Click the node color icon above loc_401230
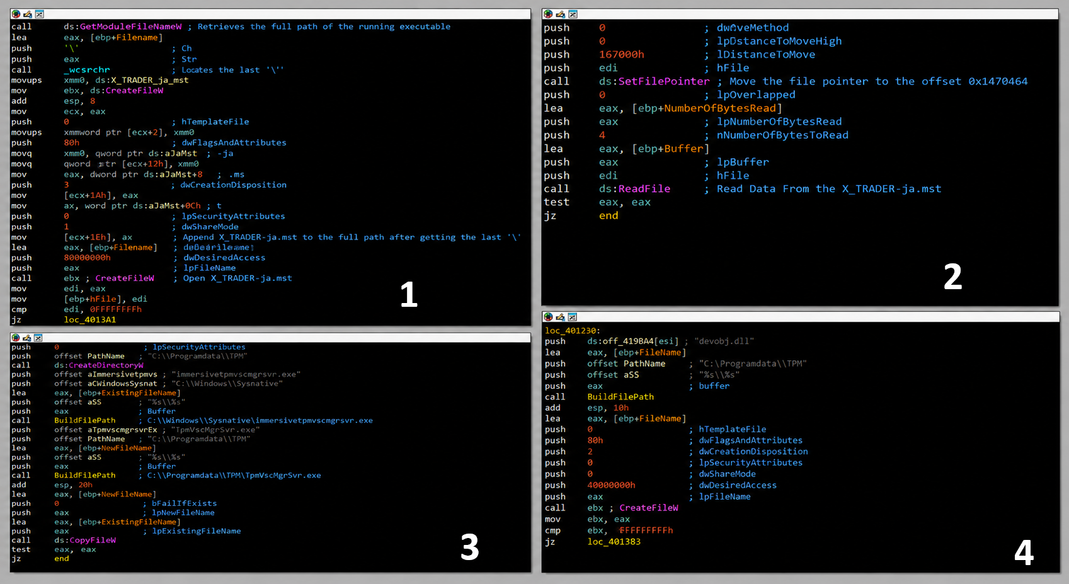This screenshot has width=1069, height=584. [548, 317]
